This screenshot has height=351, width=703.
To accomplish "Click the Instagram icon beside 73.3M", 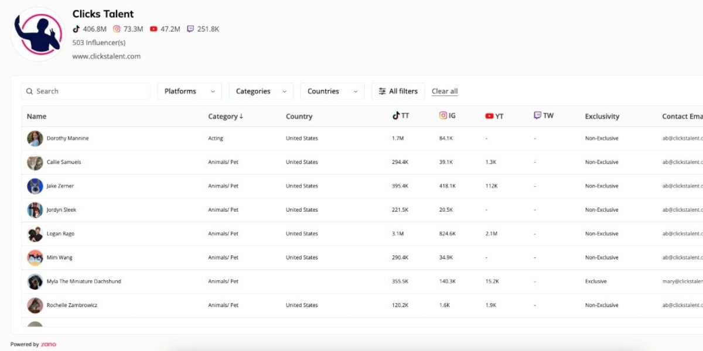I will click(117, 29).
